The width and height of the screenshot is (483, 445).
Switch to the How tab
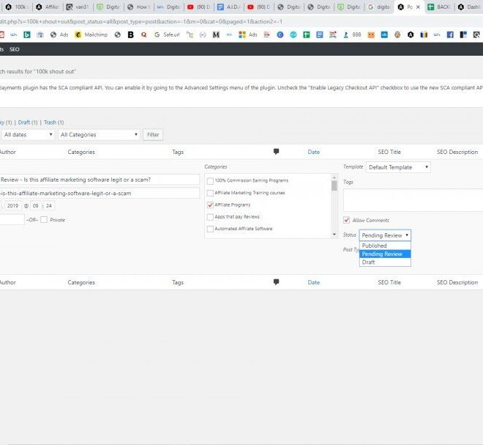(139, 7)
